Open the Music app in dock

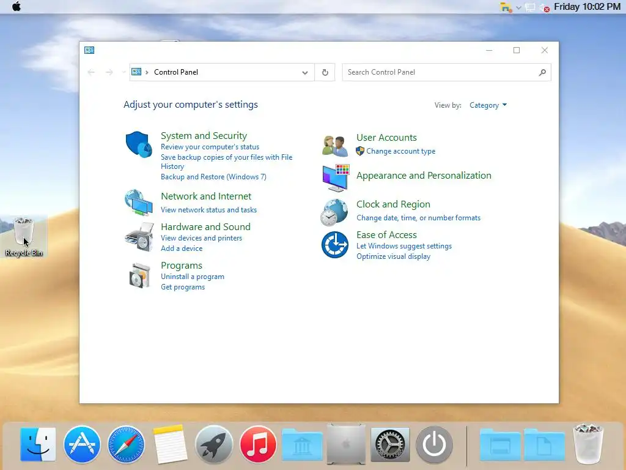[x=258, y=444]
